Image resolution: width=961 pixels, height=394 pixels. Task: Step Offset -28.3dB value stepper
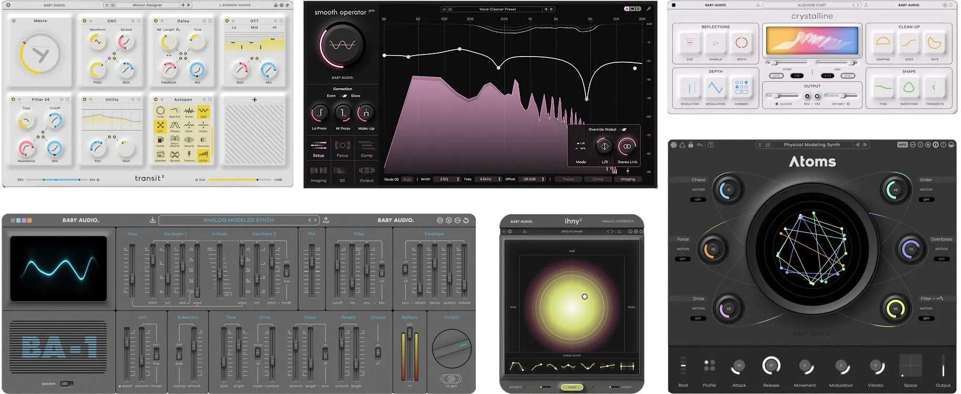point(543,179)
